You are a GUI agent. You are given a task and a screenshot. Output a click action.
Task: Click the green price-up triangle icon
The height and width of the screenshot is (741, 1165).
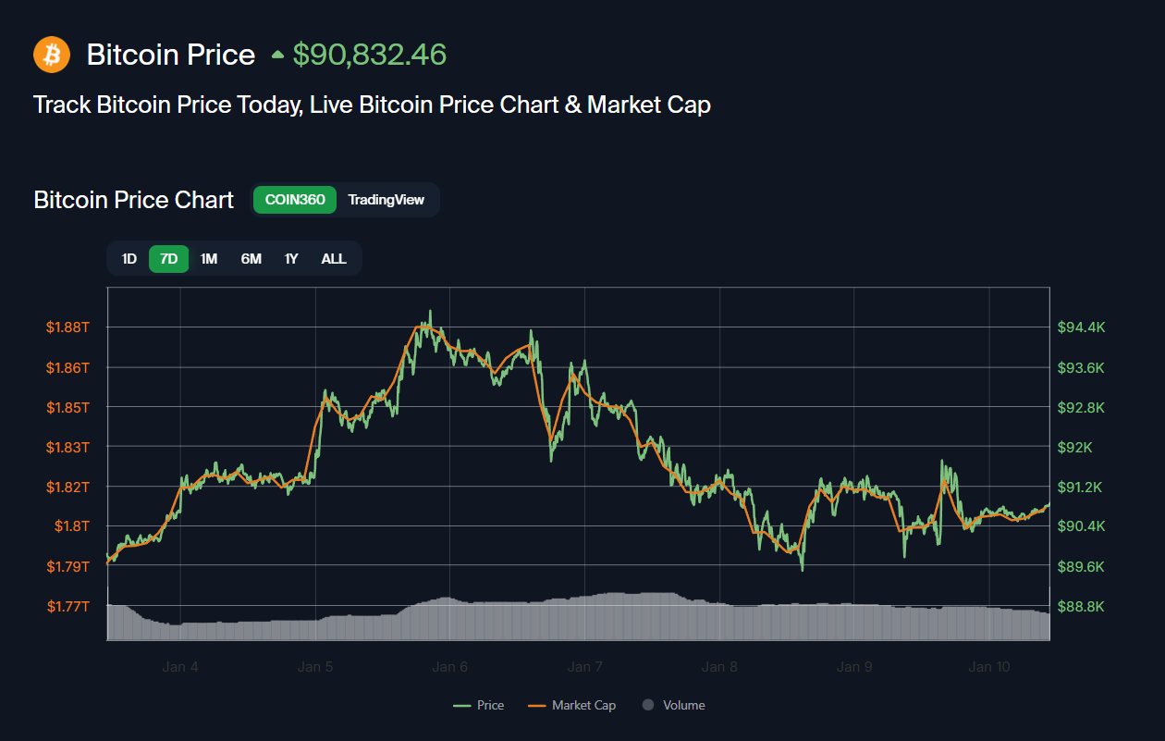click(x=277, y=56)
